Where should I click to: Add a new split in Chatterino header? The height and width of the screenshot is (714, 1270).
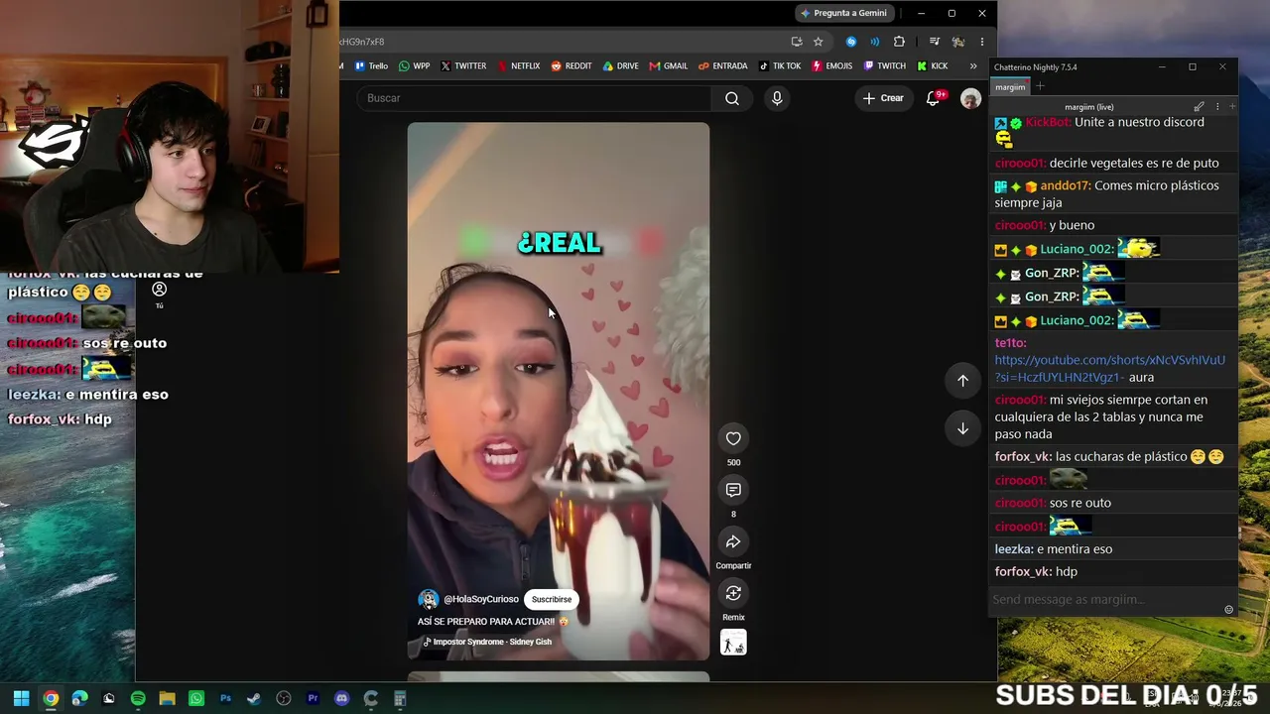1232,107
